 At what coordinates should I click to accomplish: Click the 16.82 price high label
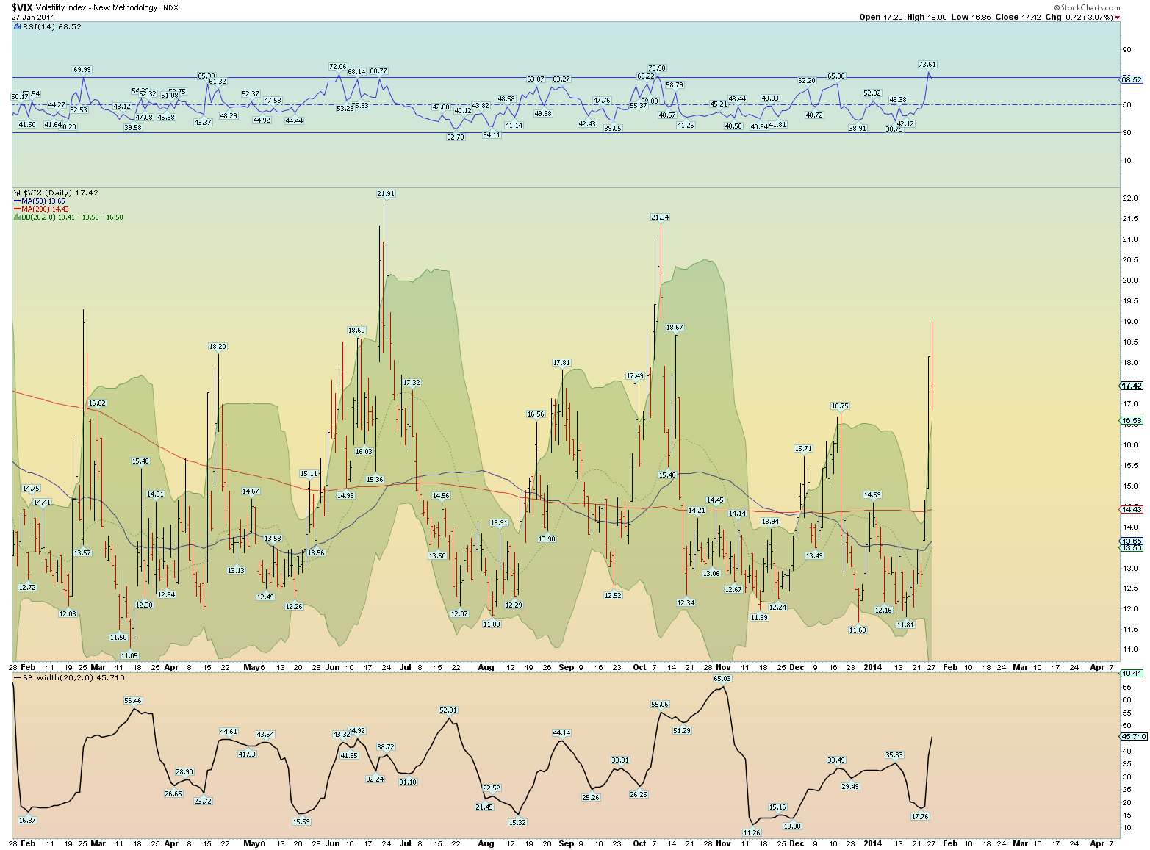(97, 403)
